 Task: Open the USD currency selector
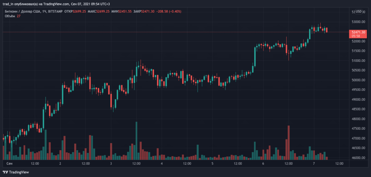[359, 12]
